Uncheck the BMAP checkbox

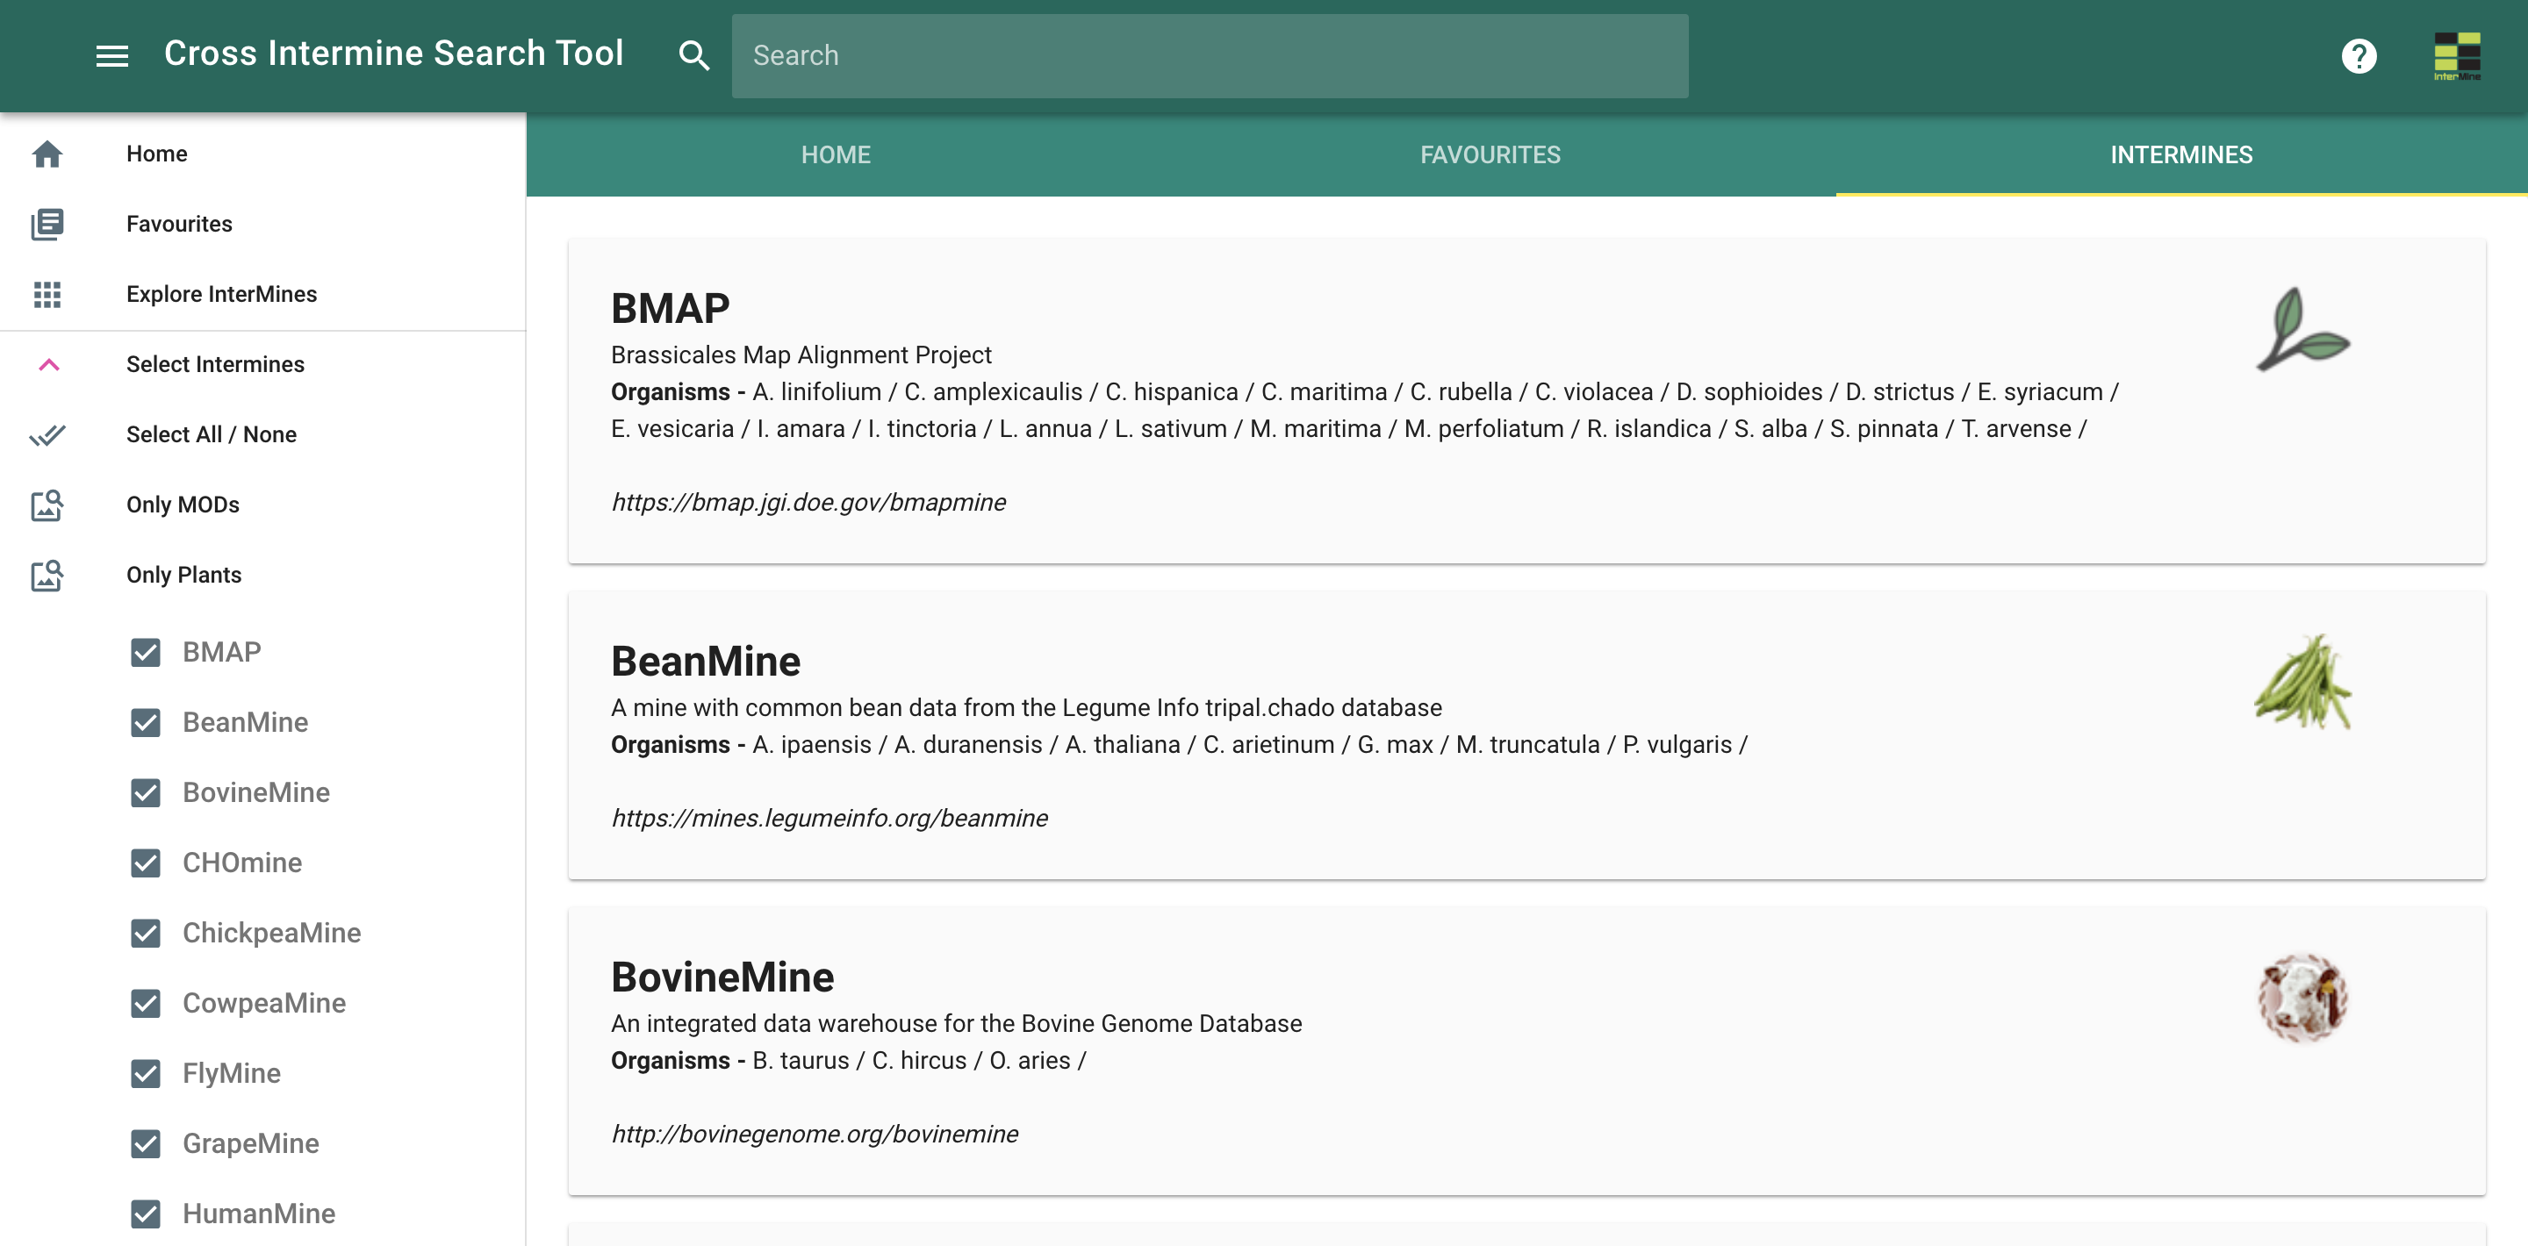coord(145,653)
